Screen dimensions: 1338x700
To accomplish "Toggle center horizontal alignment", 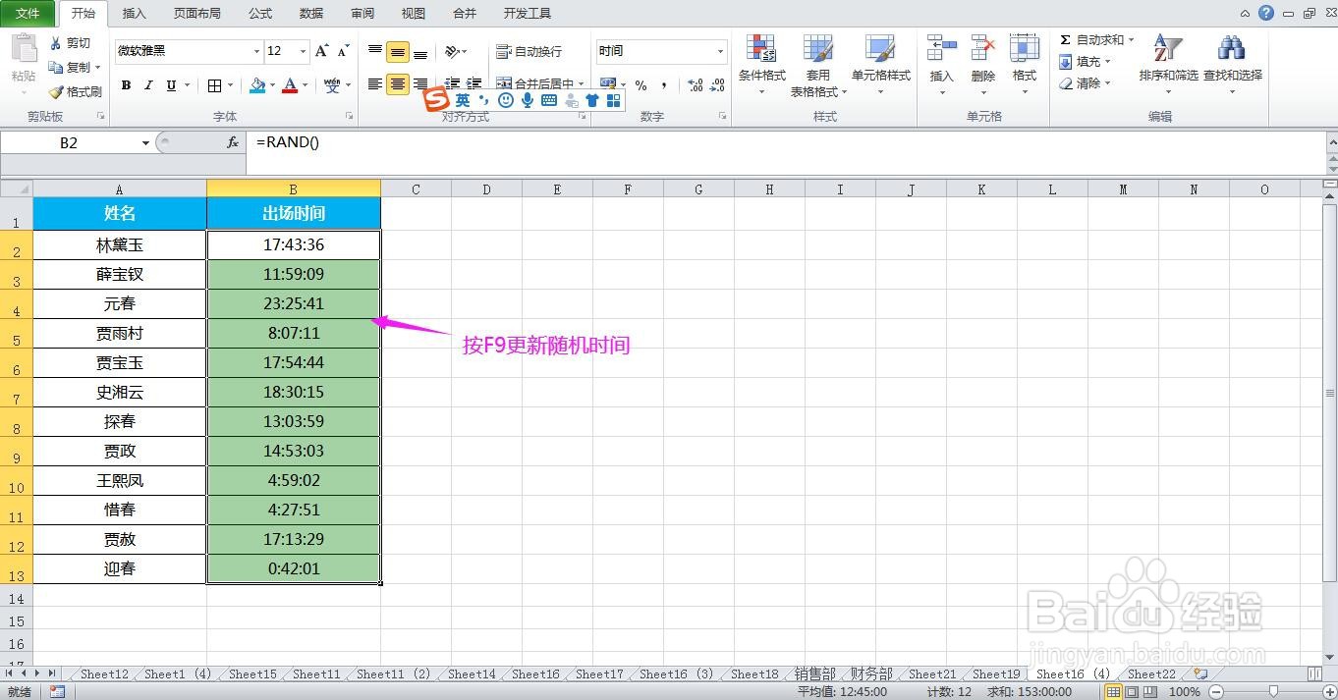I will 398,84.
